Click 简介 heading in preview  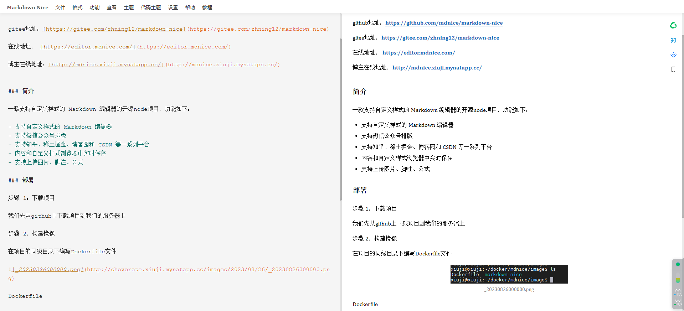(360, 92)
